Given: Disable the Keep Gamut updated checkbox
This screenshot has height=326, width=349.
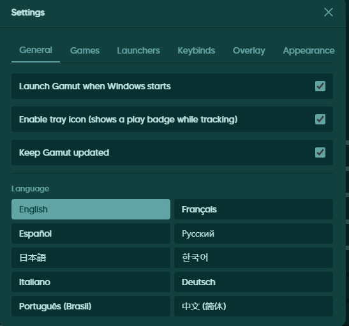Looking at the screenshot, I should pos(320,152).
